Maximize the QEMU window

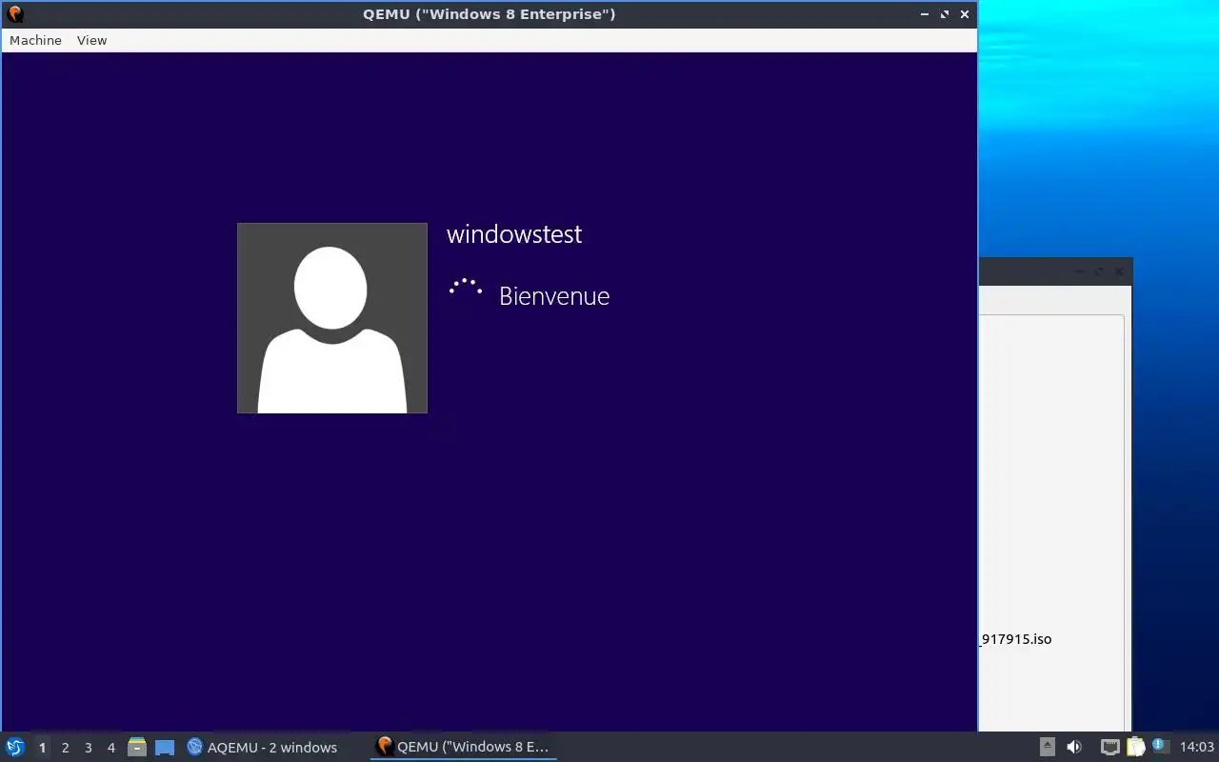(x=945, y=14)
